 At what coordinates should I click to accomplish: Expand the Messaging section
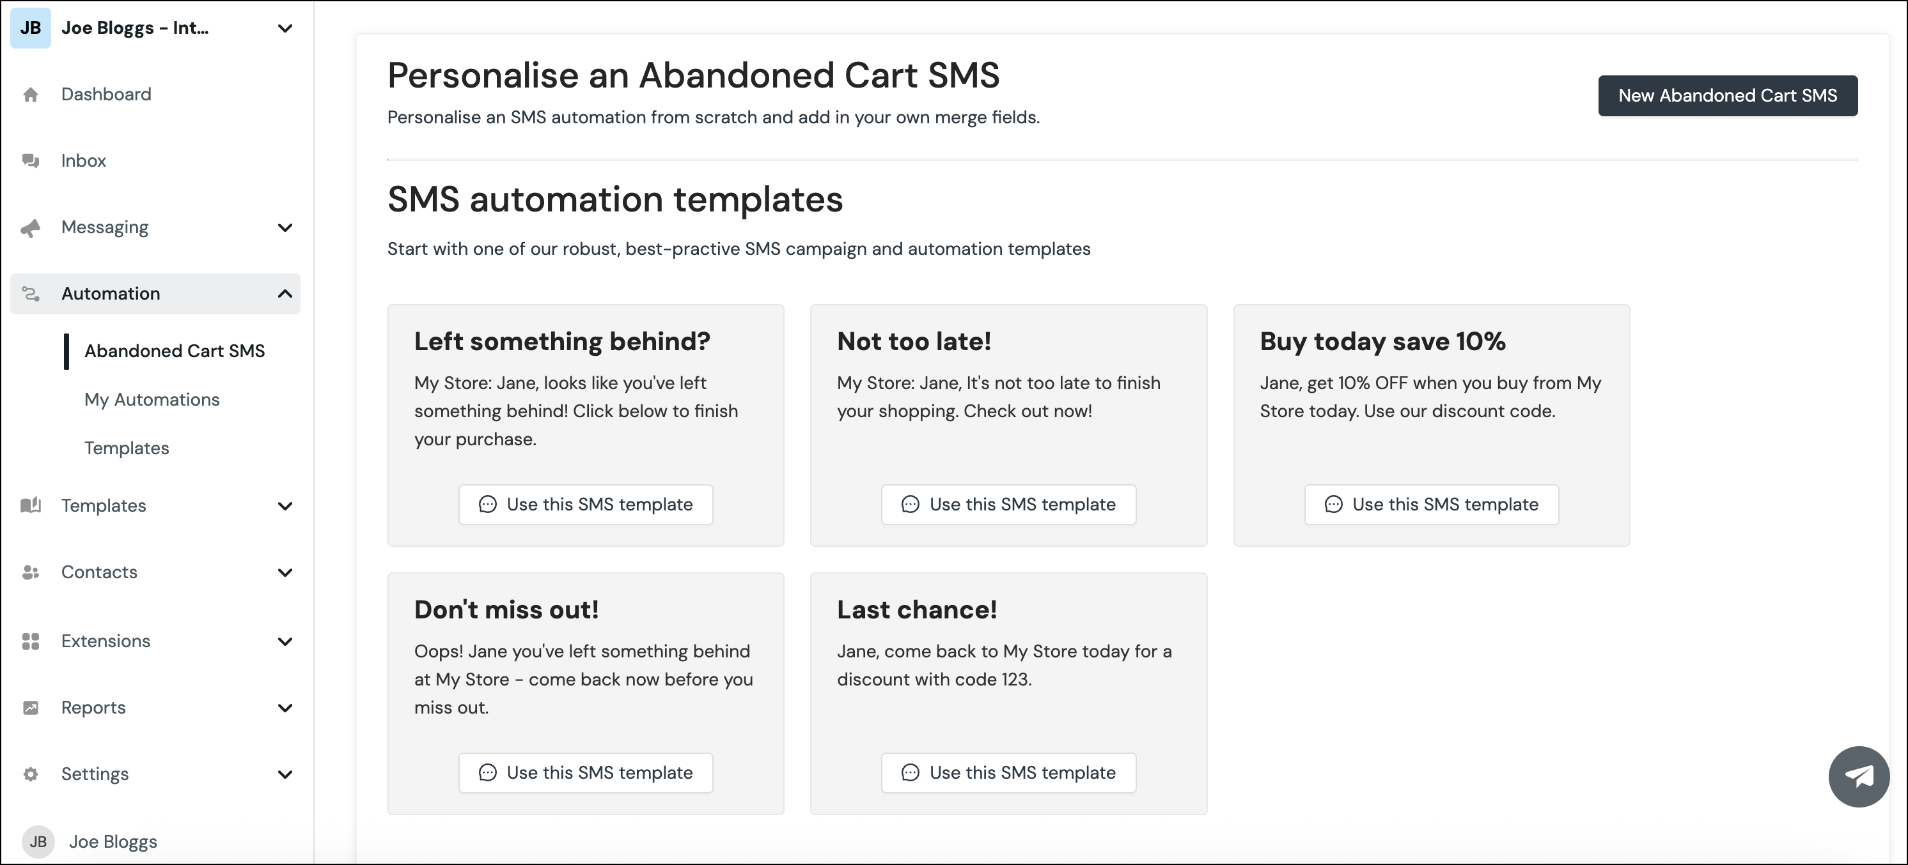point(286,228)
